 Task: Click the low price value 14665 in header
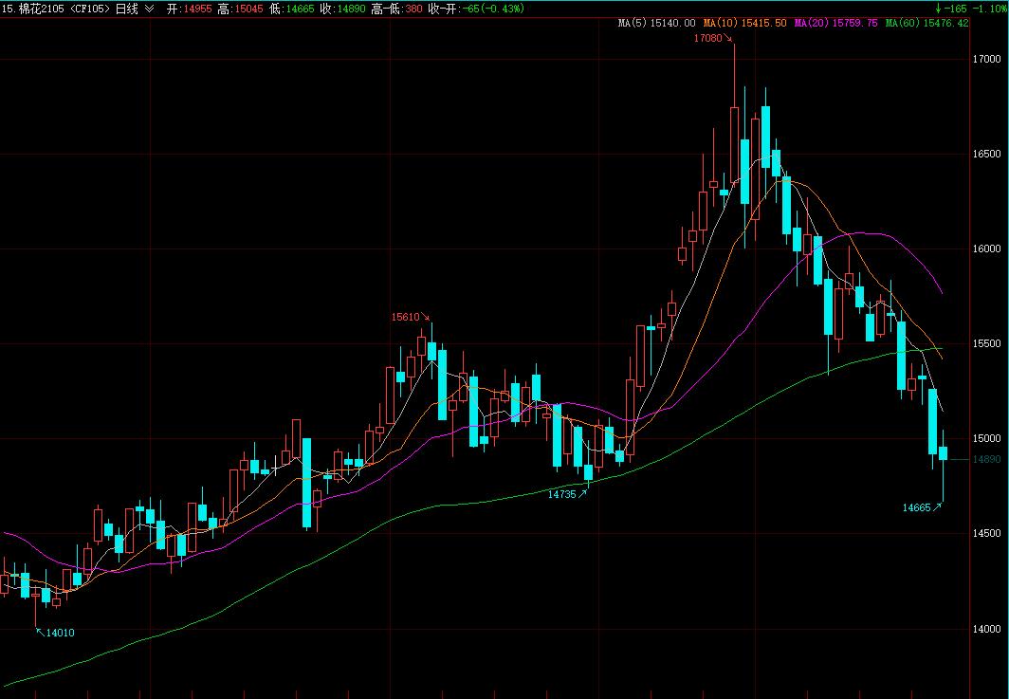click(300, 9)
